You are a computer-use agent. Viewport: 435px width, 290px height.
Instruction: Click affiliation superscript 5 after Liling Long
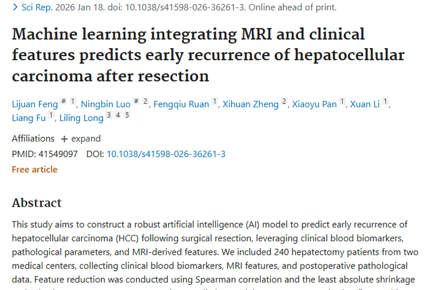coord(127,115)
